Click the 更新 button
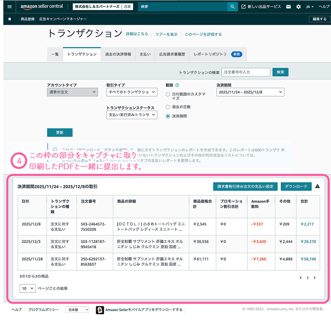The image size is (331, 322). 60,133
